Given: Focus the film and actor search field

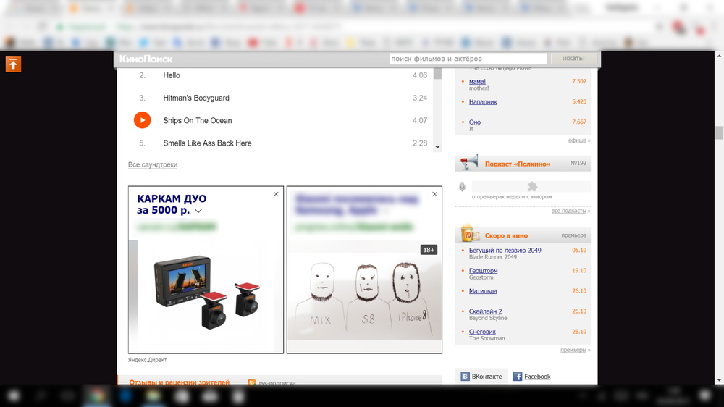Looking at the screenshot, I should 468,59.
